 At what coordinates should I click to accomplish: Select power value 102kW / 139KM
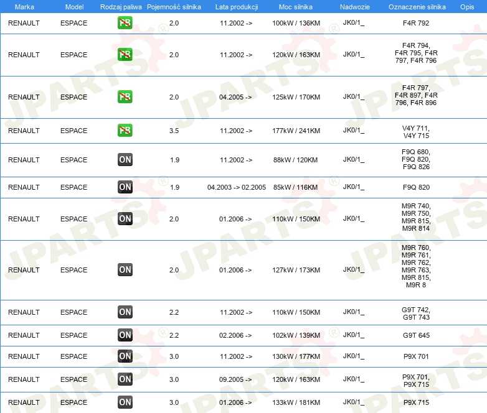(296, 335)
